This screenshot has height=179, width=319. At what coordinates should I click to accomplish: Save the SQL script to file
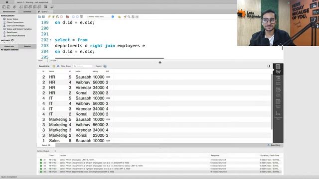coord(43,16)
